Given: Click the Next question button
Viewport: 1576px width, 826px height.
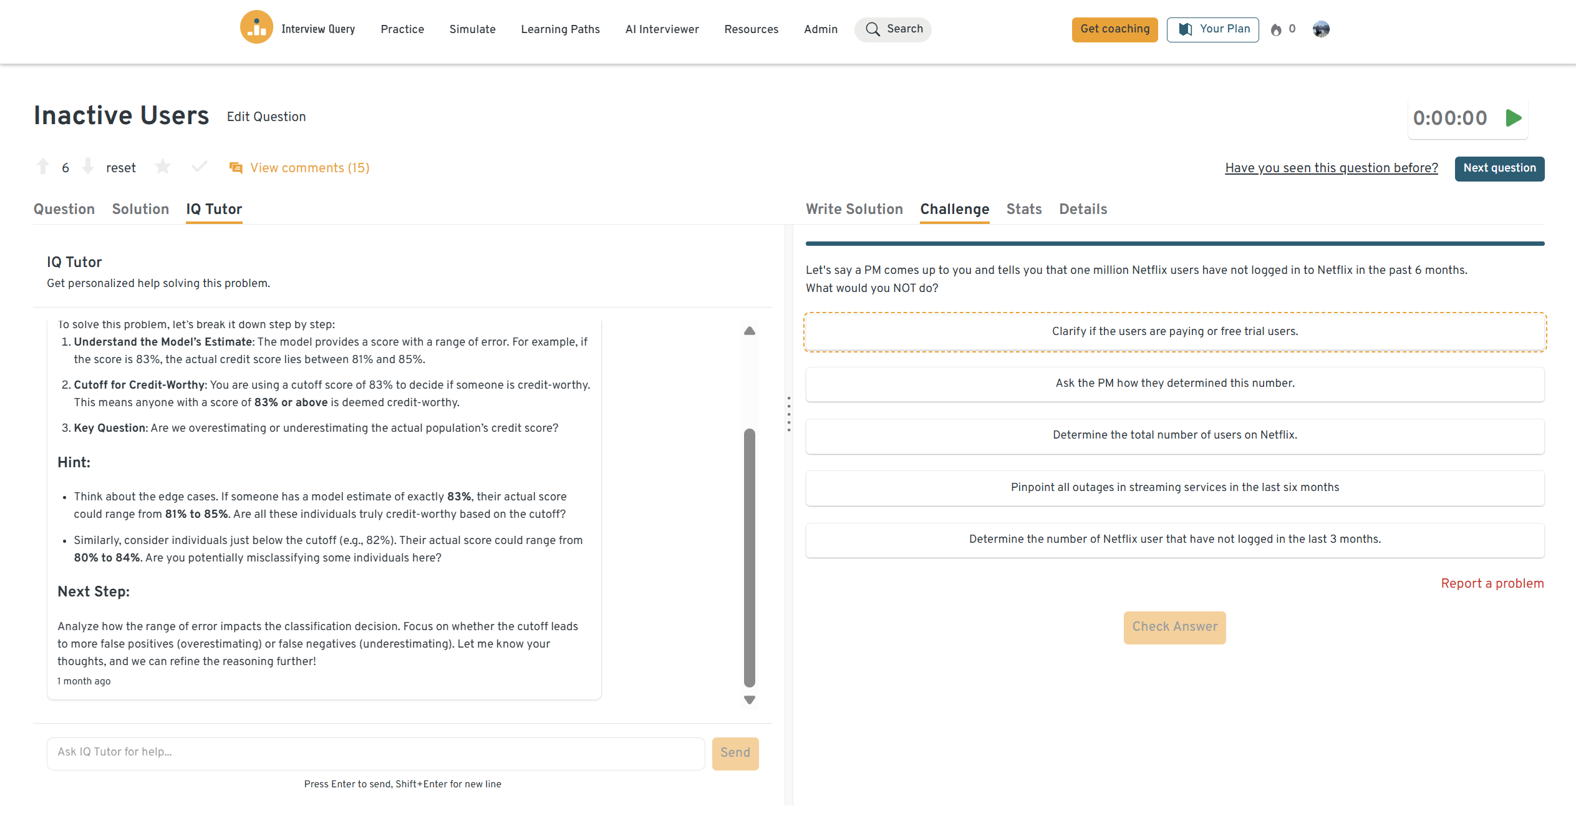Looking at the screenshot, I should click(1499, 168).
